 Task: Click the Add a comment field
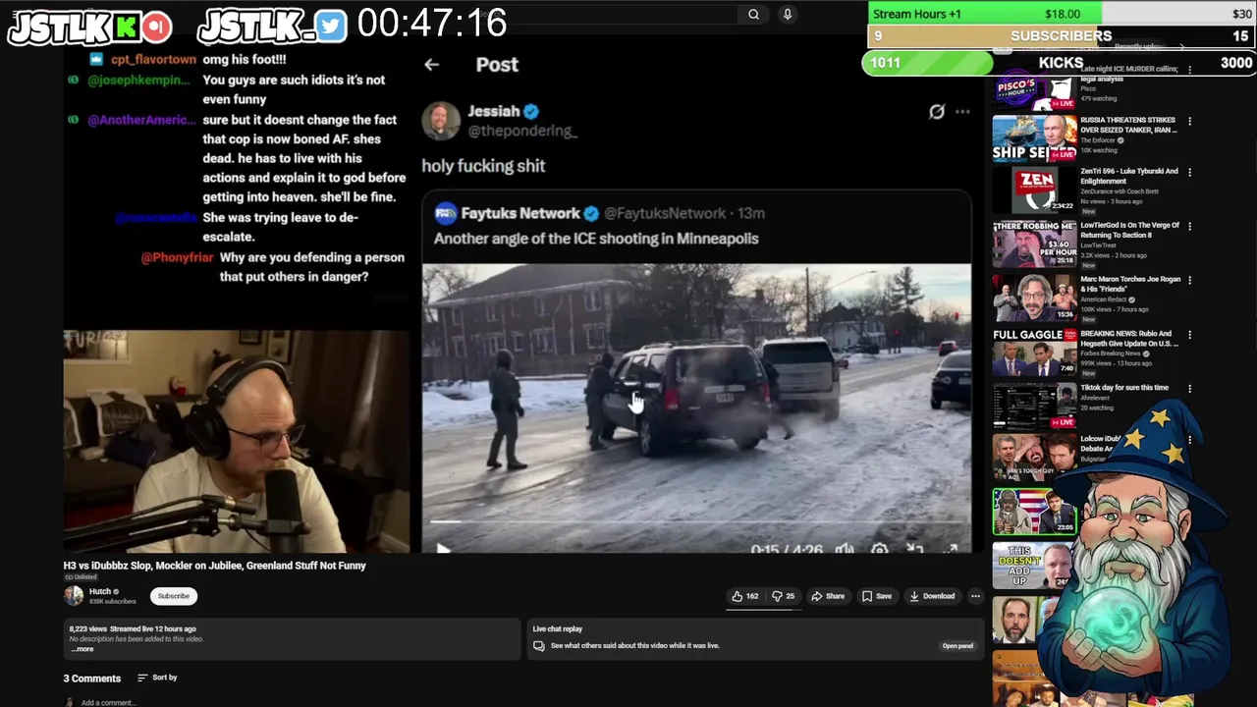tap(108, 702)
